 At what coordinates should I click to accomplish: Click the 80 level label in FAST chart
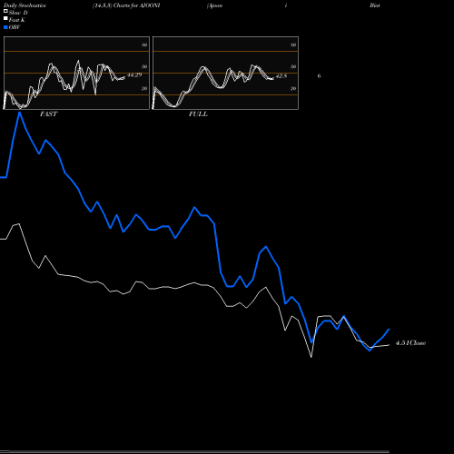coord(144,44)
